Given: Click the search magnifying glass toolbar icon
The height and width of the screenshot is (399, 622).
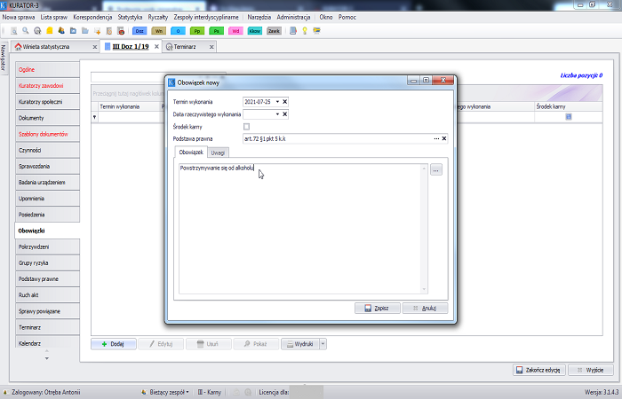Looking at the screenshot, I should 26,31.
